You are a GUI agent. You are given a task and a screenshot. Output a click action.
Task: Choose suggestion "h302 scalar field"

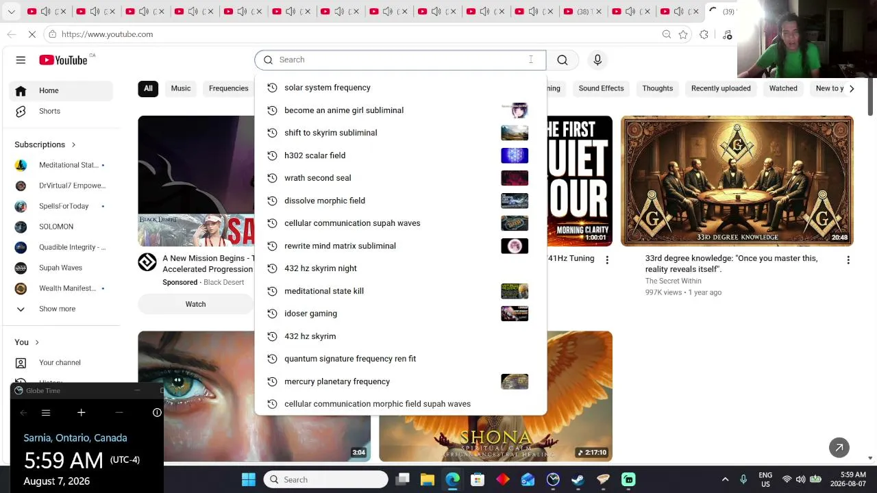point(401,155)
